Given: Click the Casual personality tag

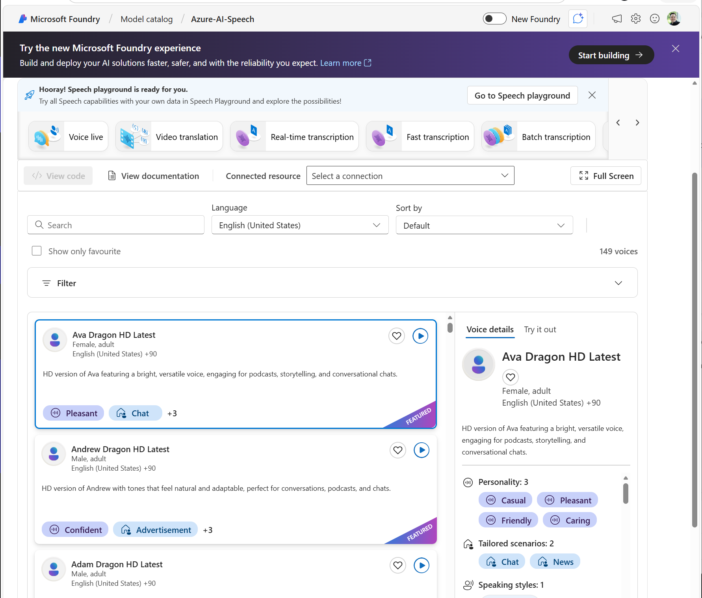Looking at the screenshot, I should pyautogui.click(x=505, y=500).
